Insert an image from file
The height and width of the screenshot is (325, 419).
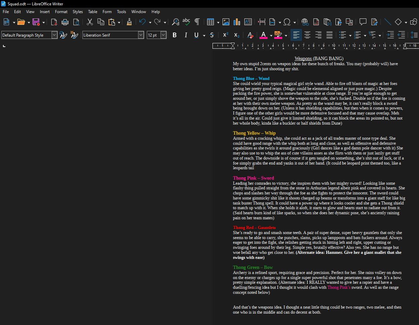(x=226, y=22)
